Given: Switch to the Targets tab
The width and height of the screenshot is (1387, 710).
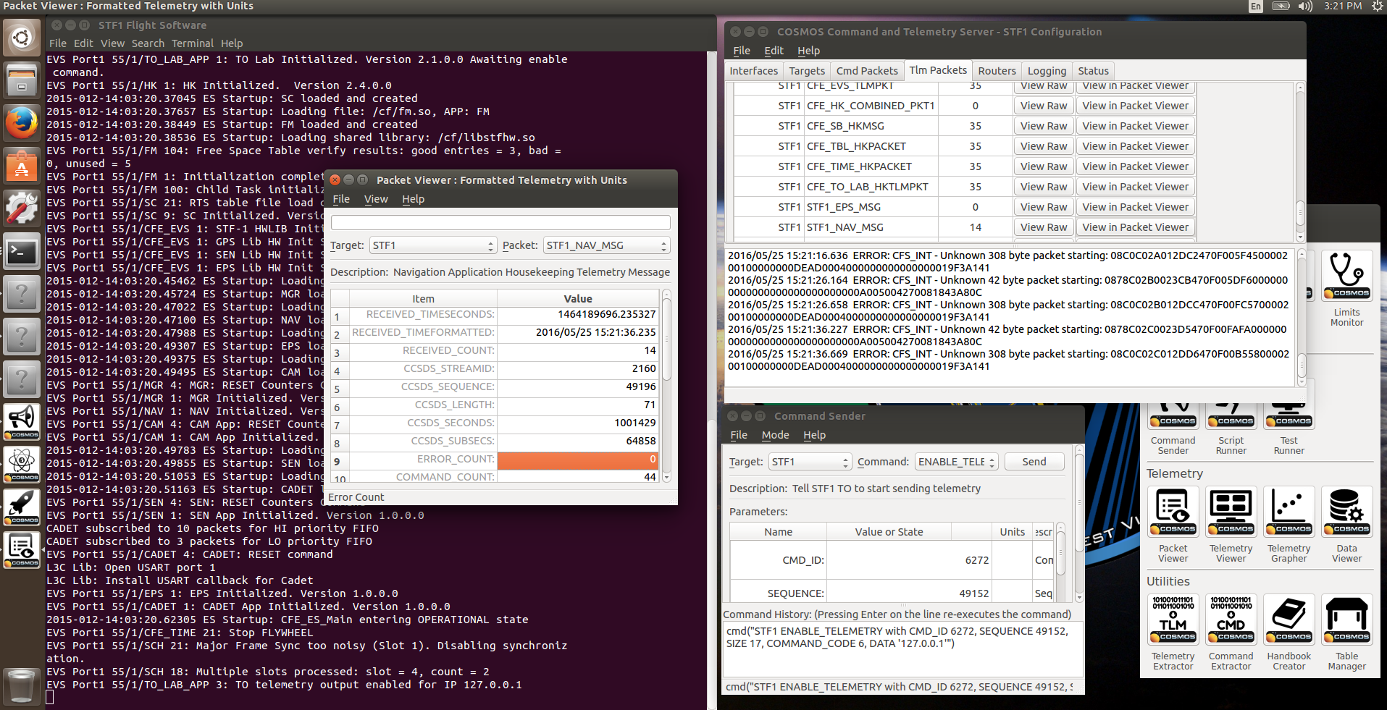Looking at the screenshot, I should click(807, 71).
